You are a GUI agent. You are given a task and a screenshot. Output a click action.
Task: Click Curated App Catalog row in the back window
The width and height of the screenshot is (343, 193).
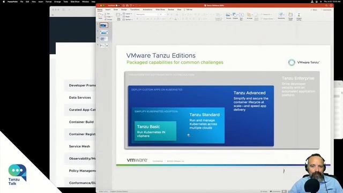point(80,110)
